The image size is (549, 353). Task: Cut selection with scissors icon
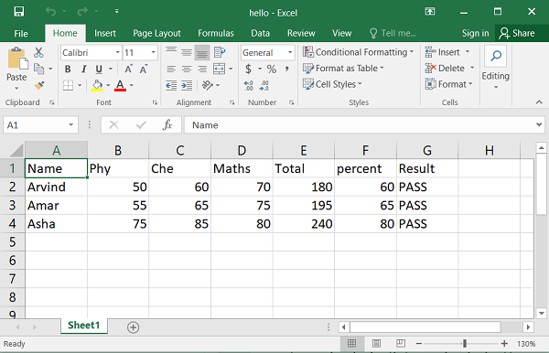(38, 52)
